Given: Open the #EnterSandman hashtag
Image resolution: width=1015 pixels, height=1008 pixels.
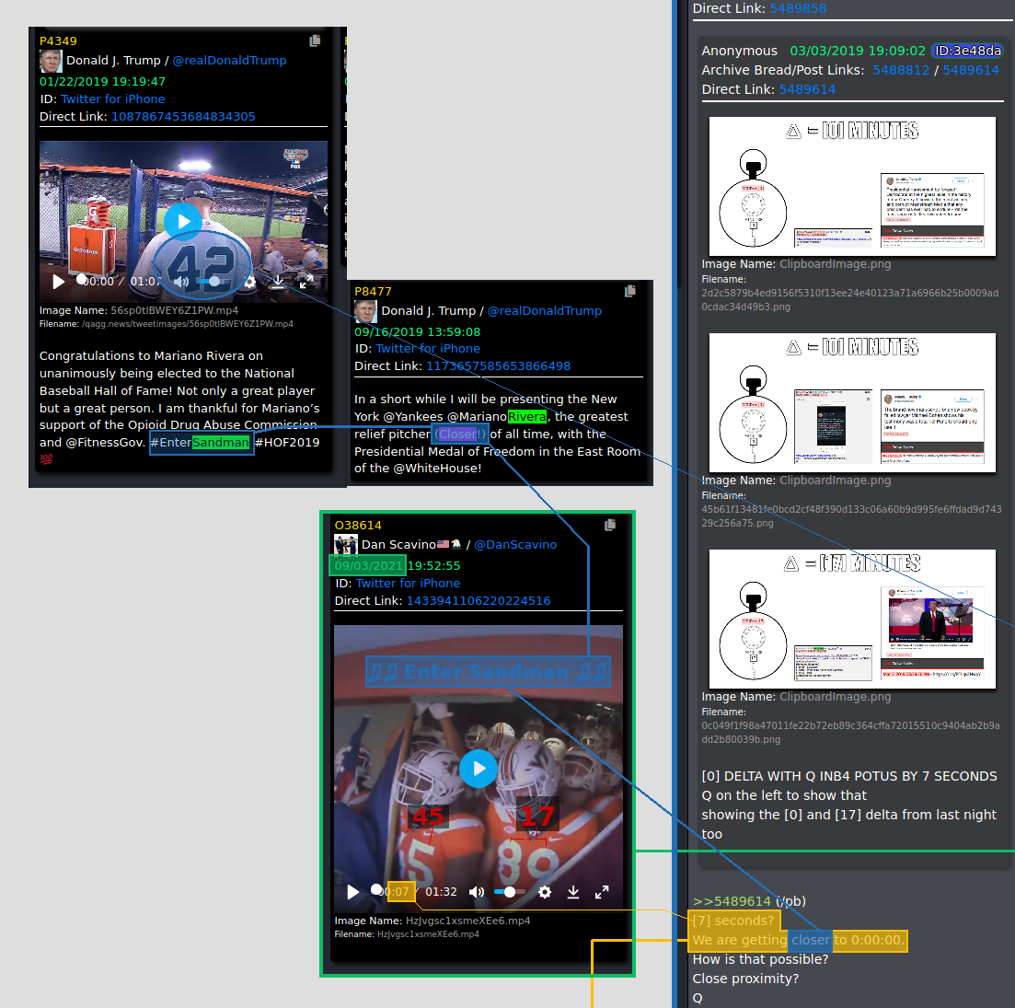Looking at the screenshot, I should [x=200, y=442].
